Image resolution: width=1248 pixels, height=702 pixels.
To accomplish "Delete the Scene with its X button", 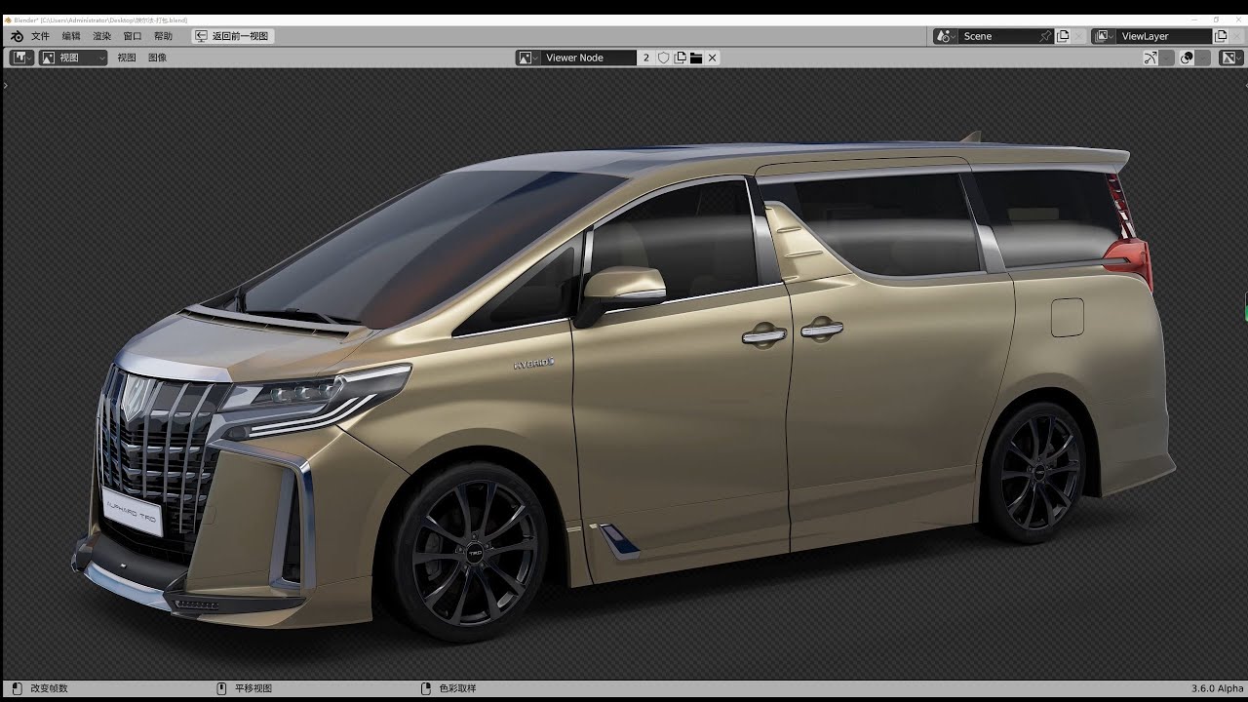I will click(x=1079, y=36).
